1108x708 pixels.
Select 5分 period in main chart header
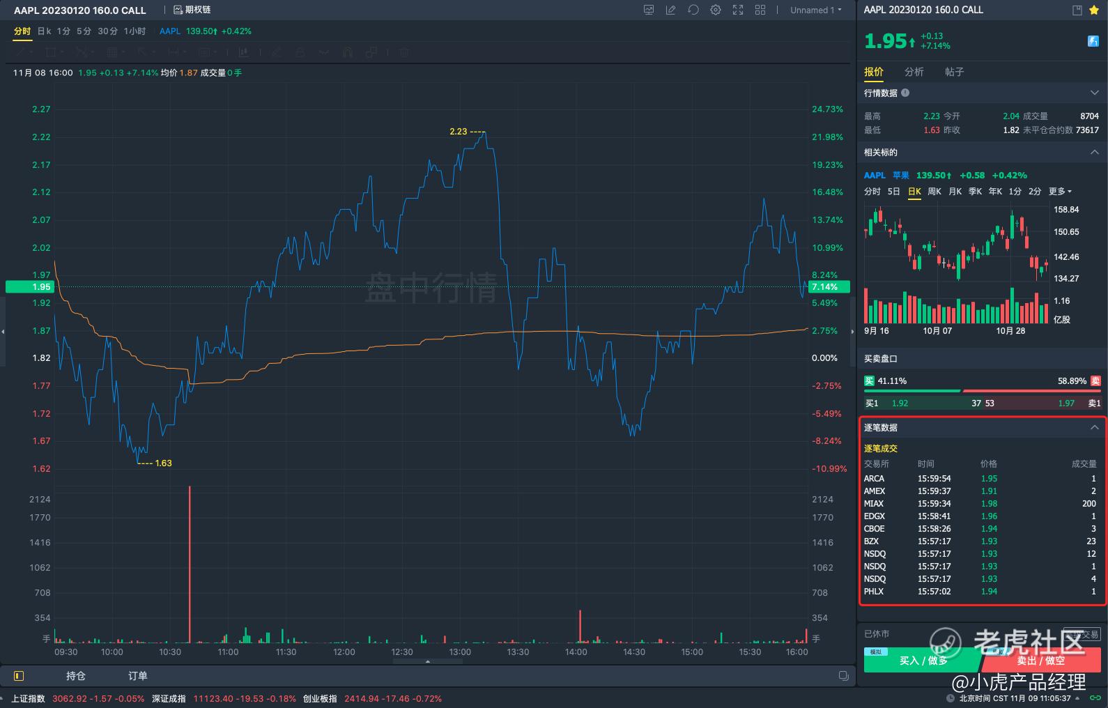coord(84,31)
